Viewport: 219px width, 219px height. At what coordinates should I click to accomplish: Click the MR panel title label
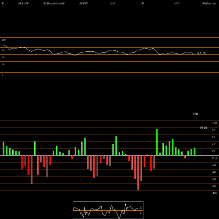click(195, 114)
